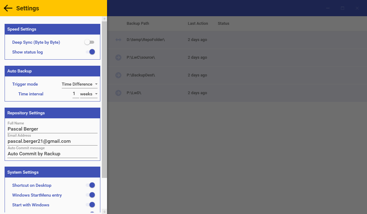The image size is (367, 214).
Task: Click arrow icon beside P:\BackupDest\
Action: [x=118, y=75]
